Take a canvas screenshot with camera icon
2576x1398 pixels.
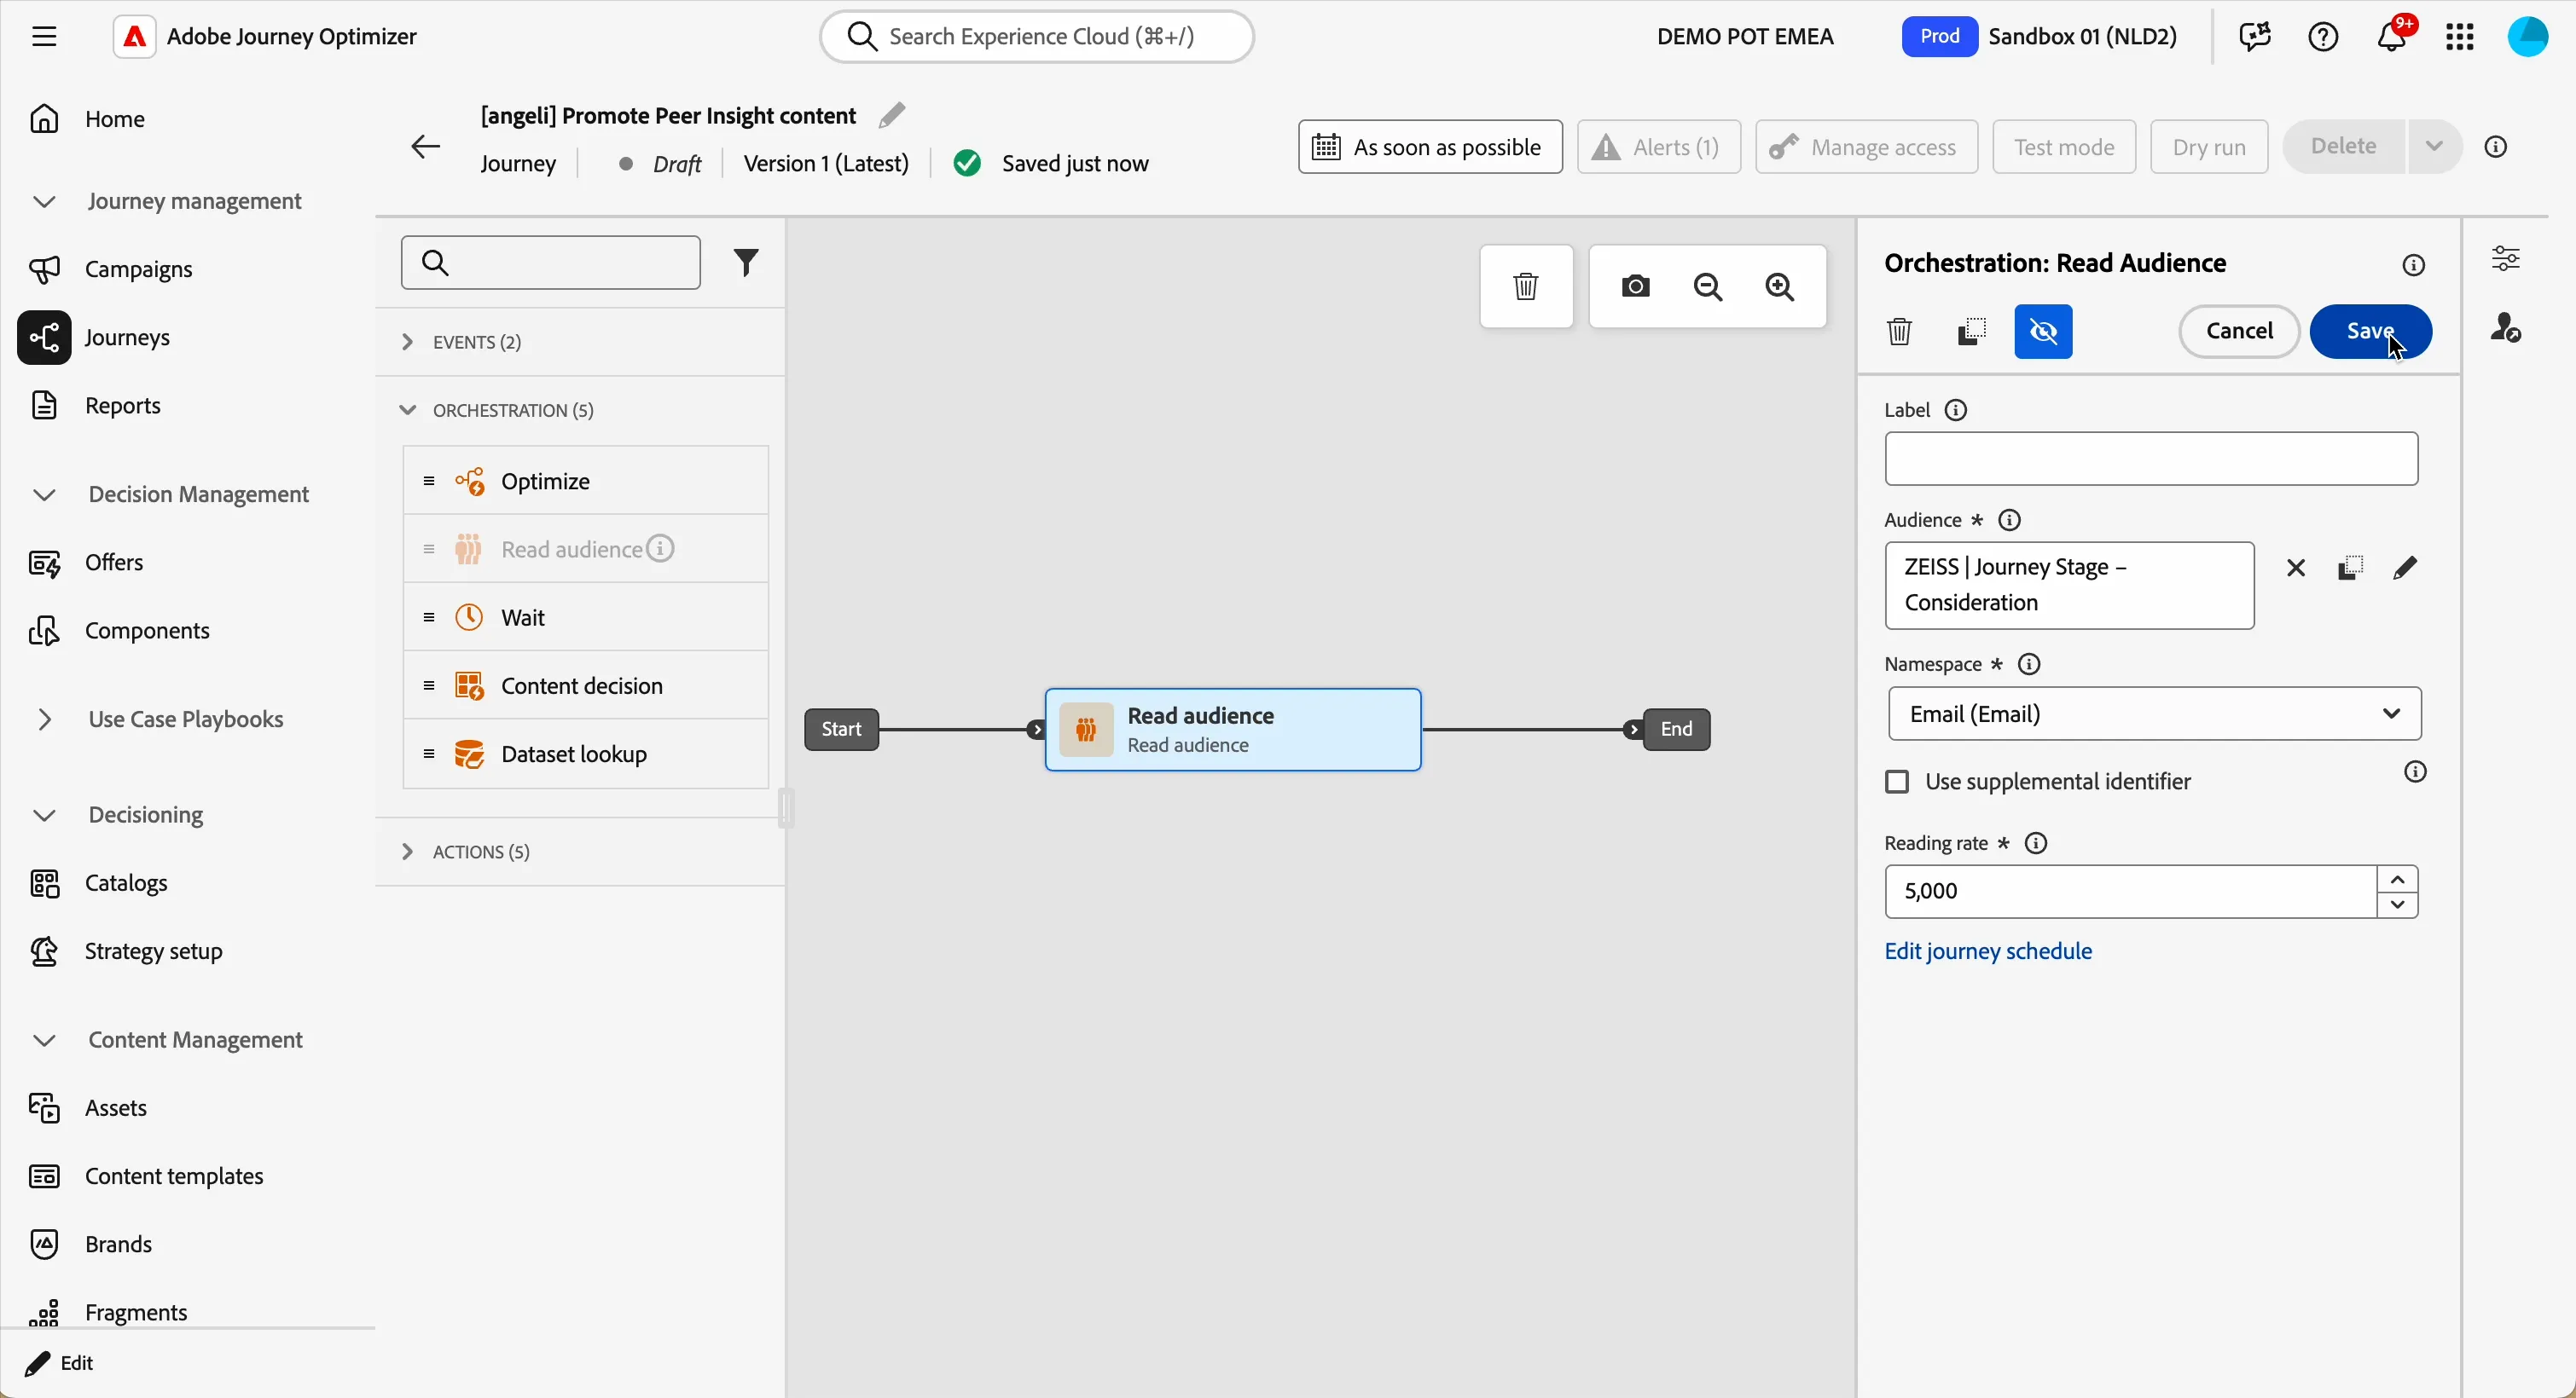1636,288
